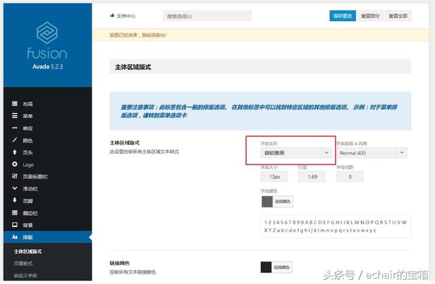The image size is (435, 284).
Task: Click the Avada 5.2.3 version text
Action: pyautogui.click(x=48, y=67)
